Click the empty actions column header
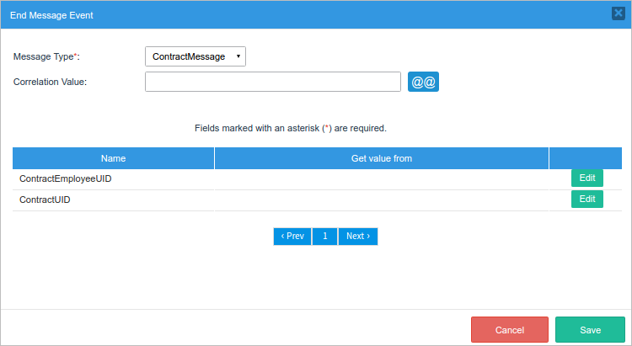Viewport: 632px width, 346px height. 585,158
